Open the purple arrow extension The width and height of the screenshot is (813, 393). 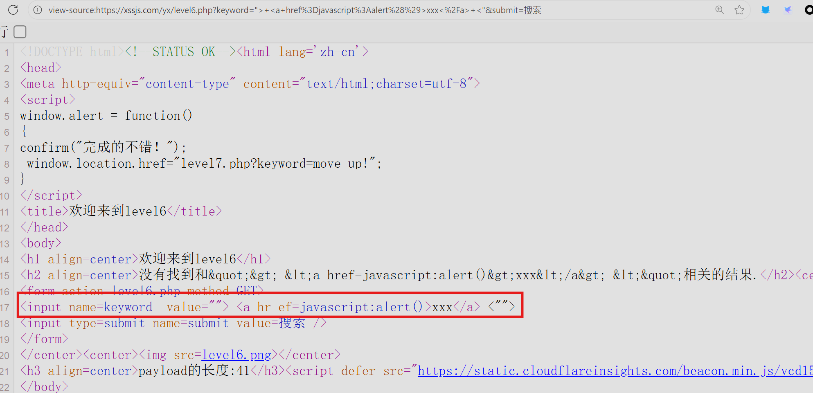coord(788,10)
